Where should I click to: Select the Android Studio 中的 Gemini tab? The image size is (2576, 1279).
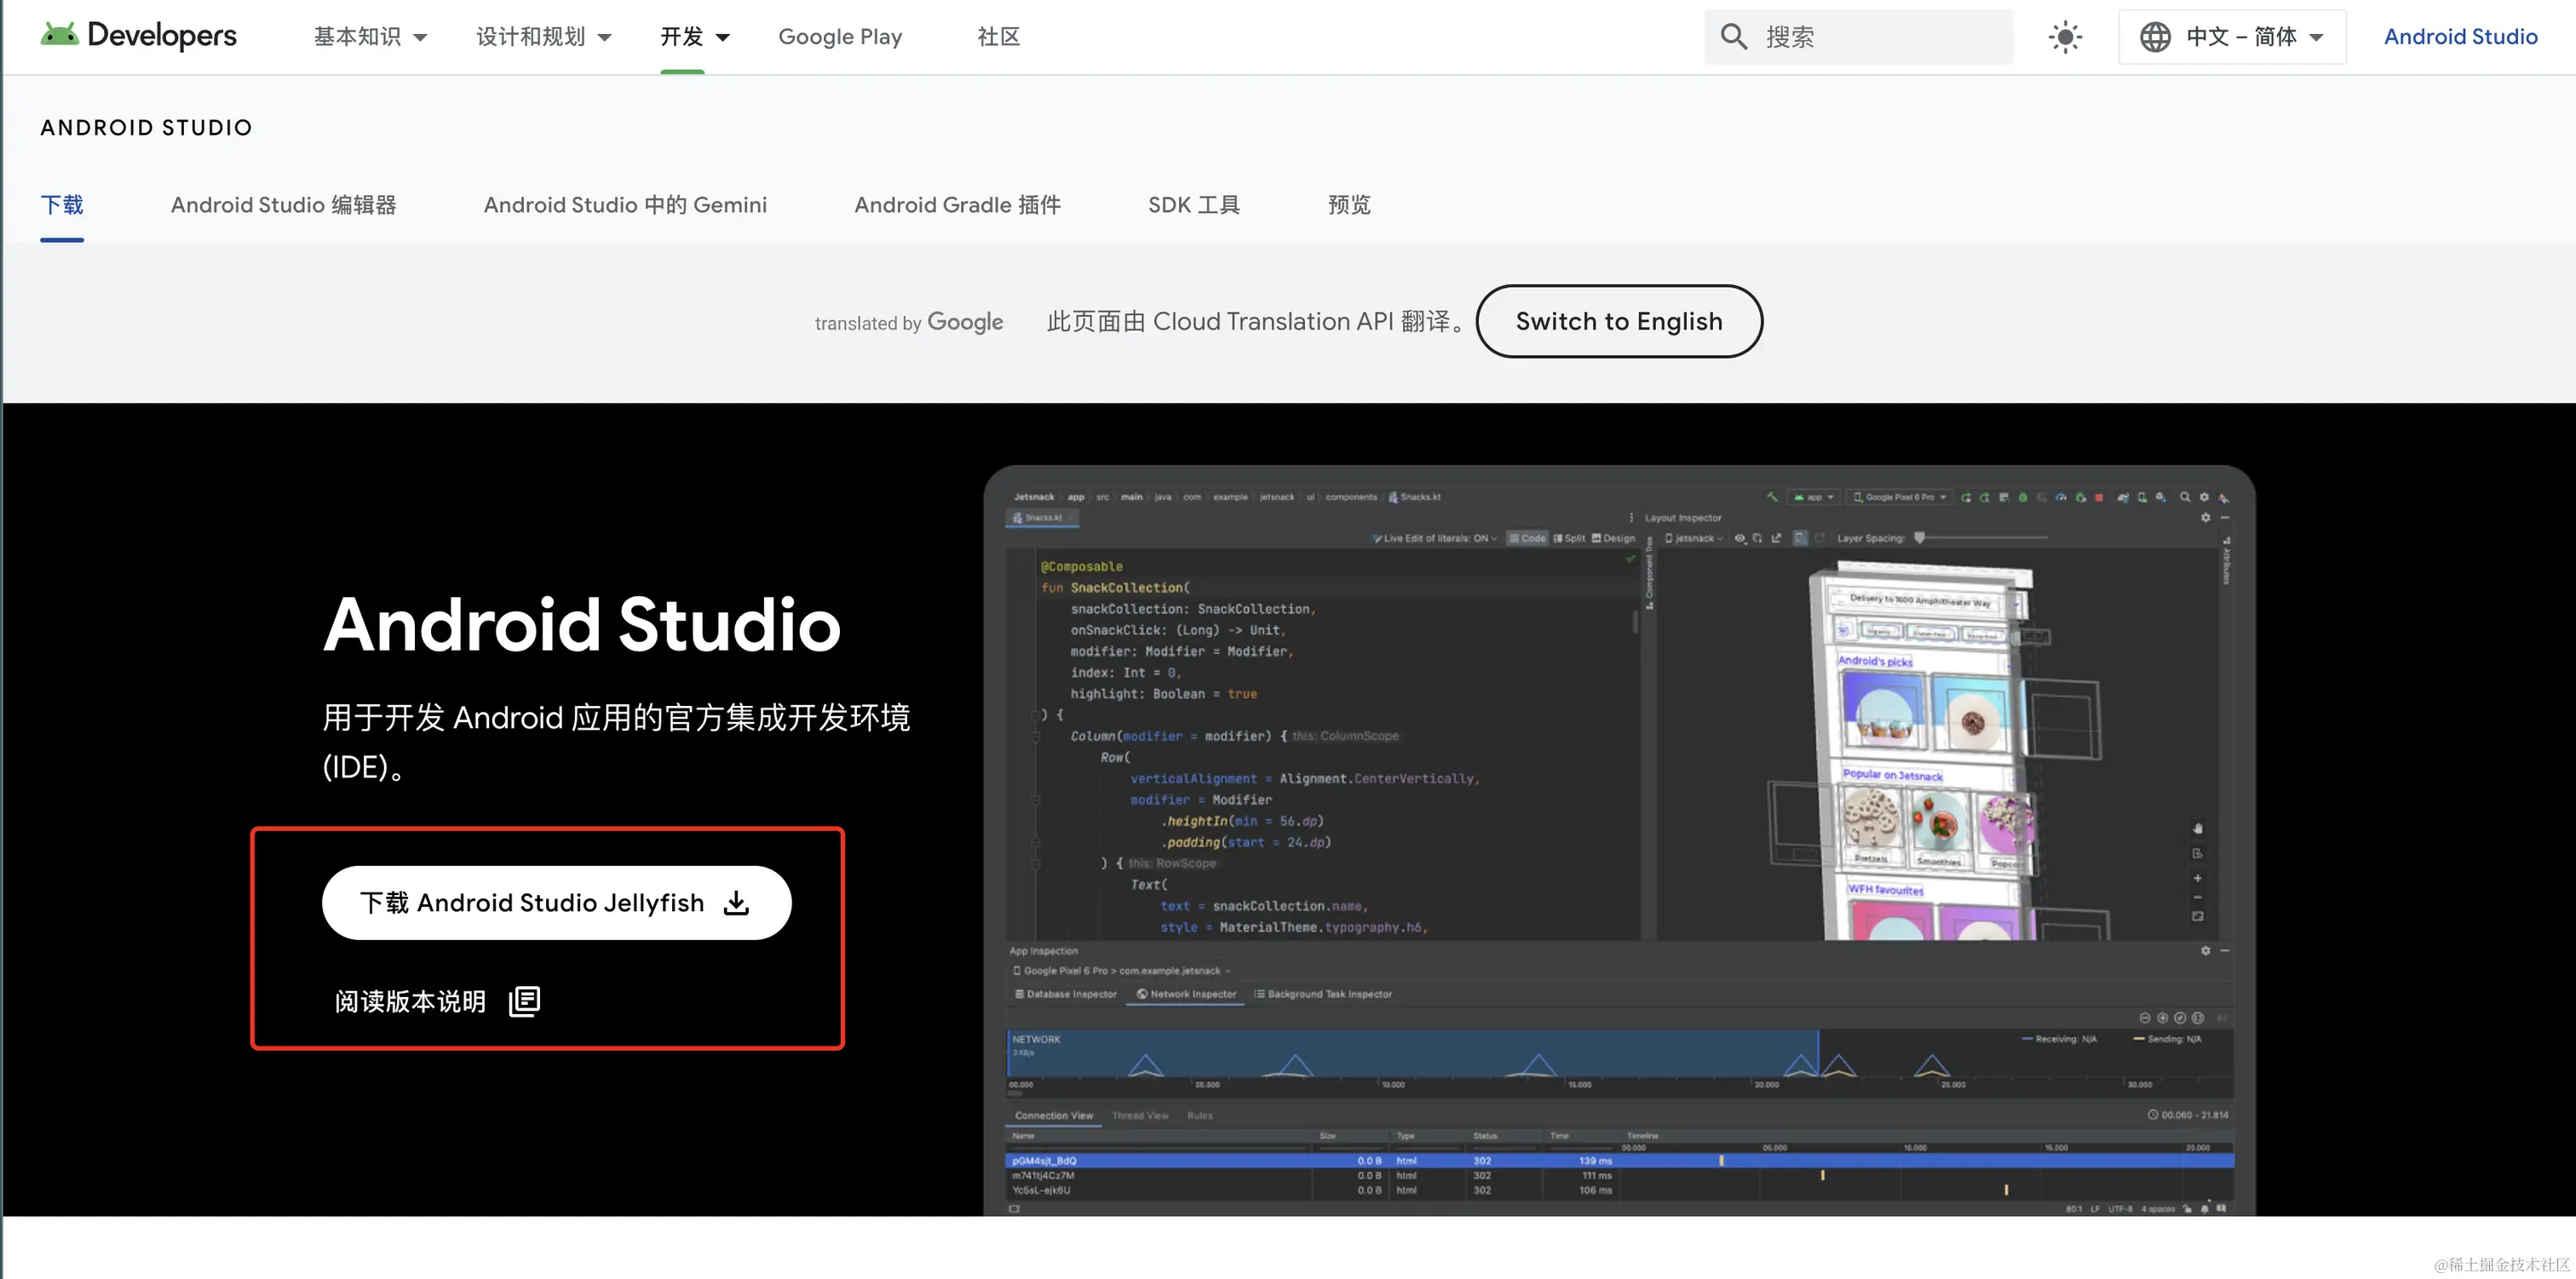tap(625, 205)
